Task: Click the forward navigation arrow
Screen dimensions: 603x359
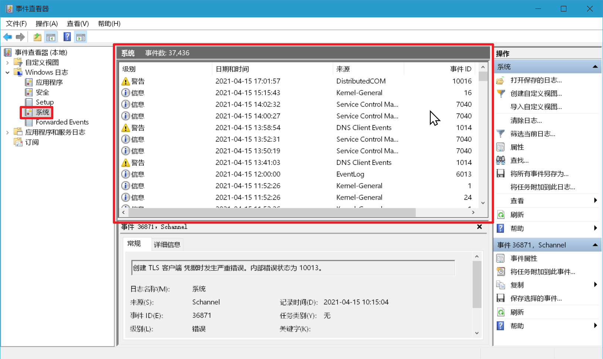Action: pos(20,37)
